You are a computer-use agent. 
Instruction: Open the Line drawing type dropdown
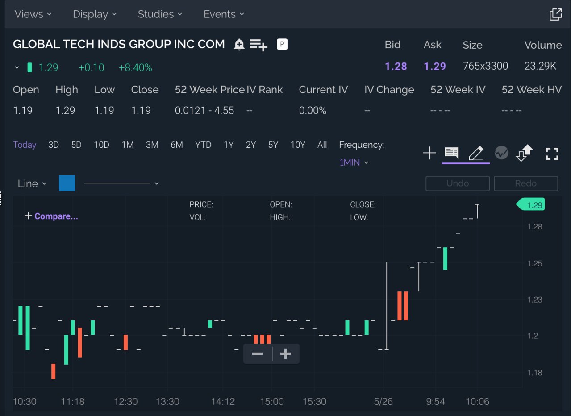click(x=32, y=183)
